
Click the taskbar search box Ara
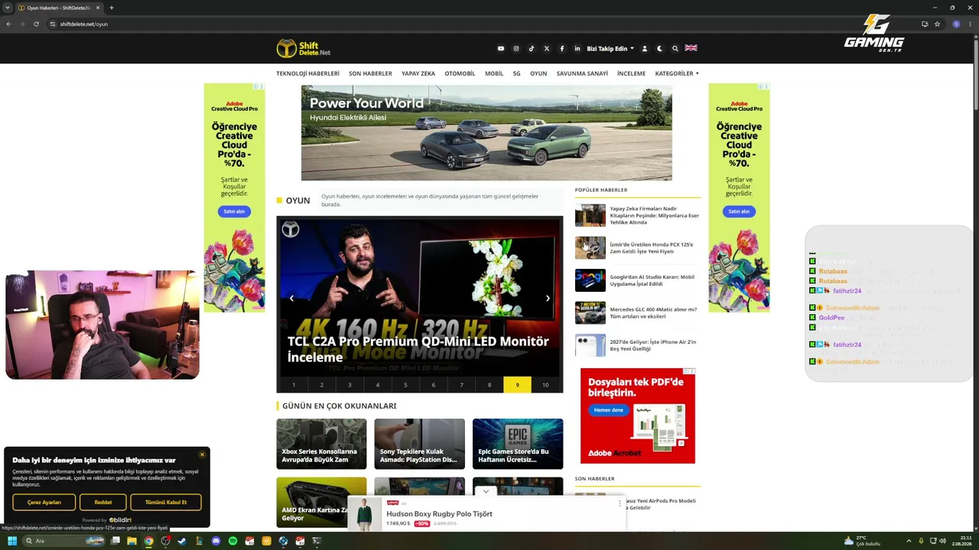(x=64, y=541)
